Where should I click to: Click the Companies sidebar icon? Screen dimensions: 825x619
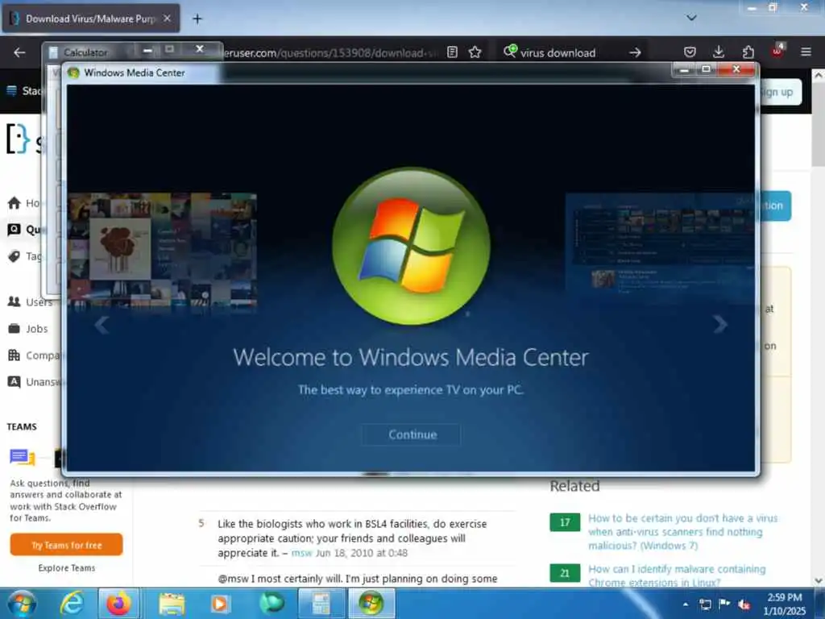15,355
